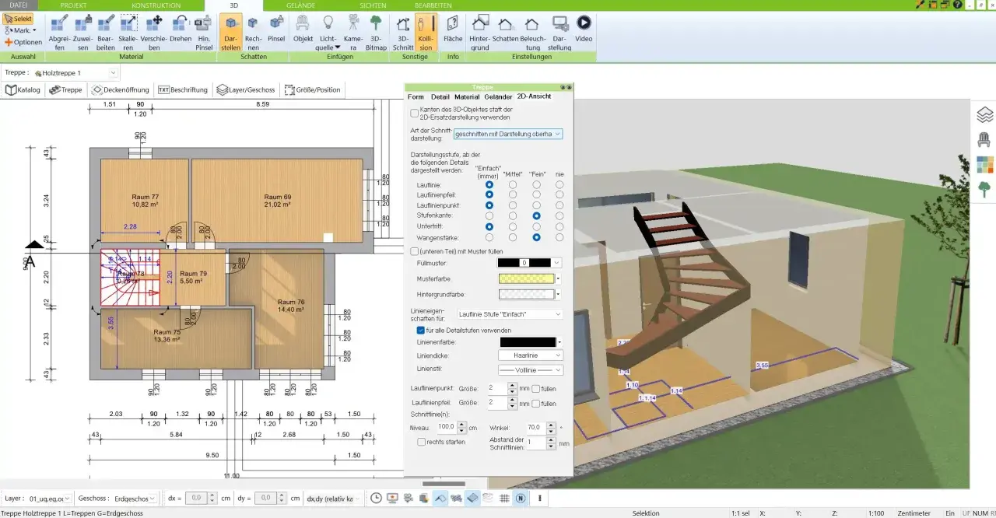Screen dimensions: 996x518
Task: Open Hintergrund settings
Action: point(480,33)
